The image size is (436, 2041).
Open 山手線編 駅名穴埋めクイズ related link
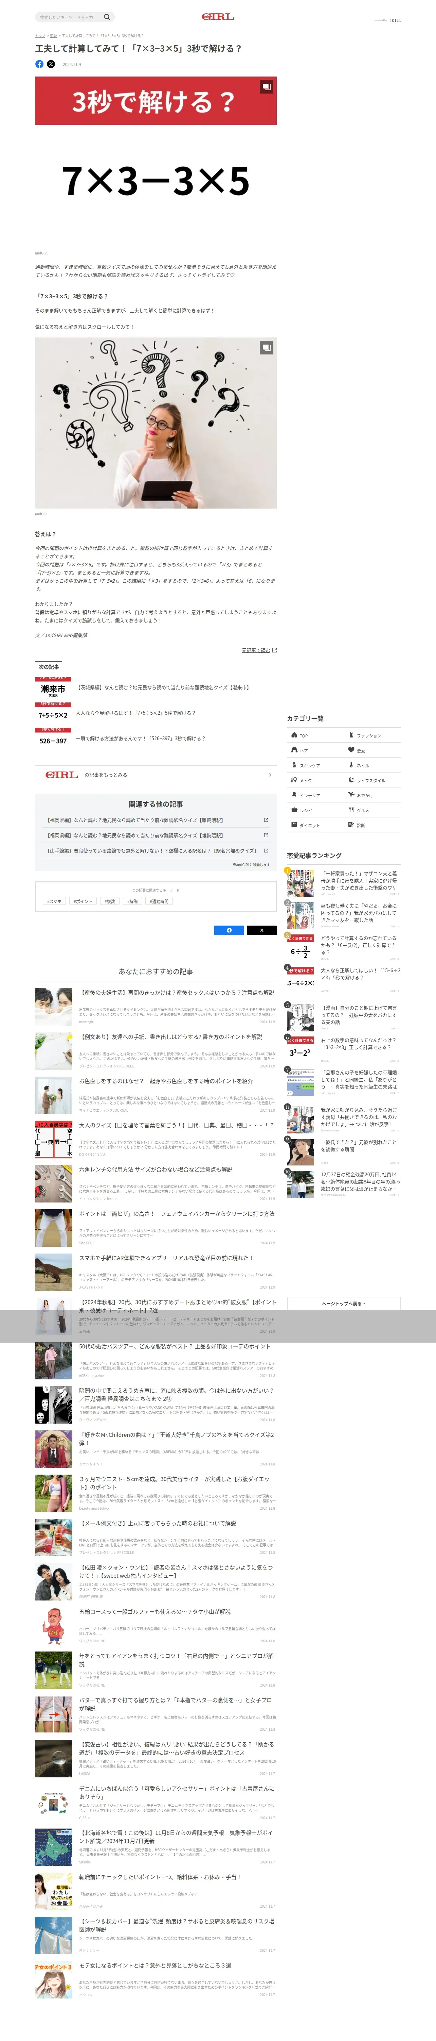tap(156, 851)
